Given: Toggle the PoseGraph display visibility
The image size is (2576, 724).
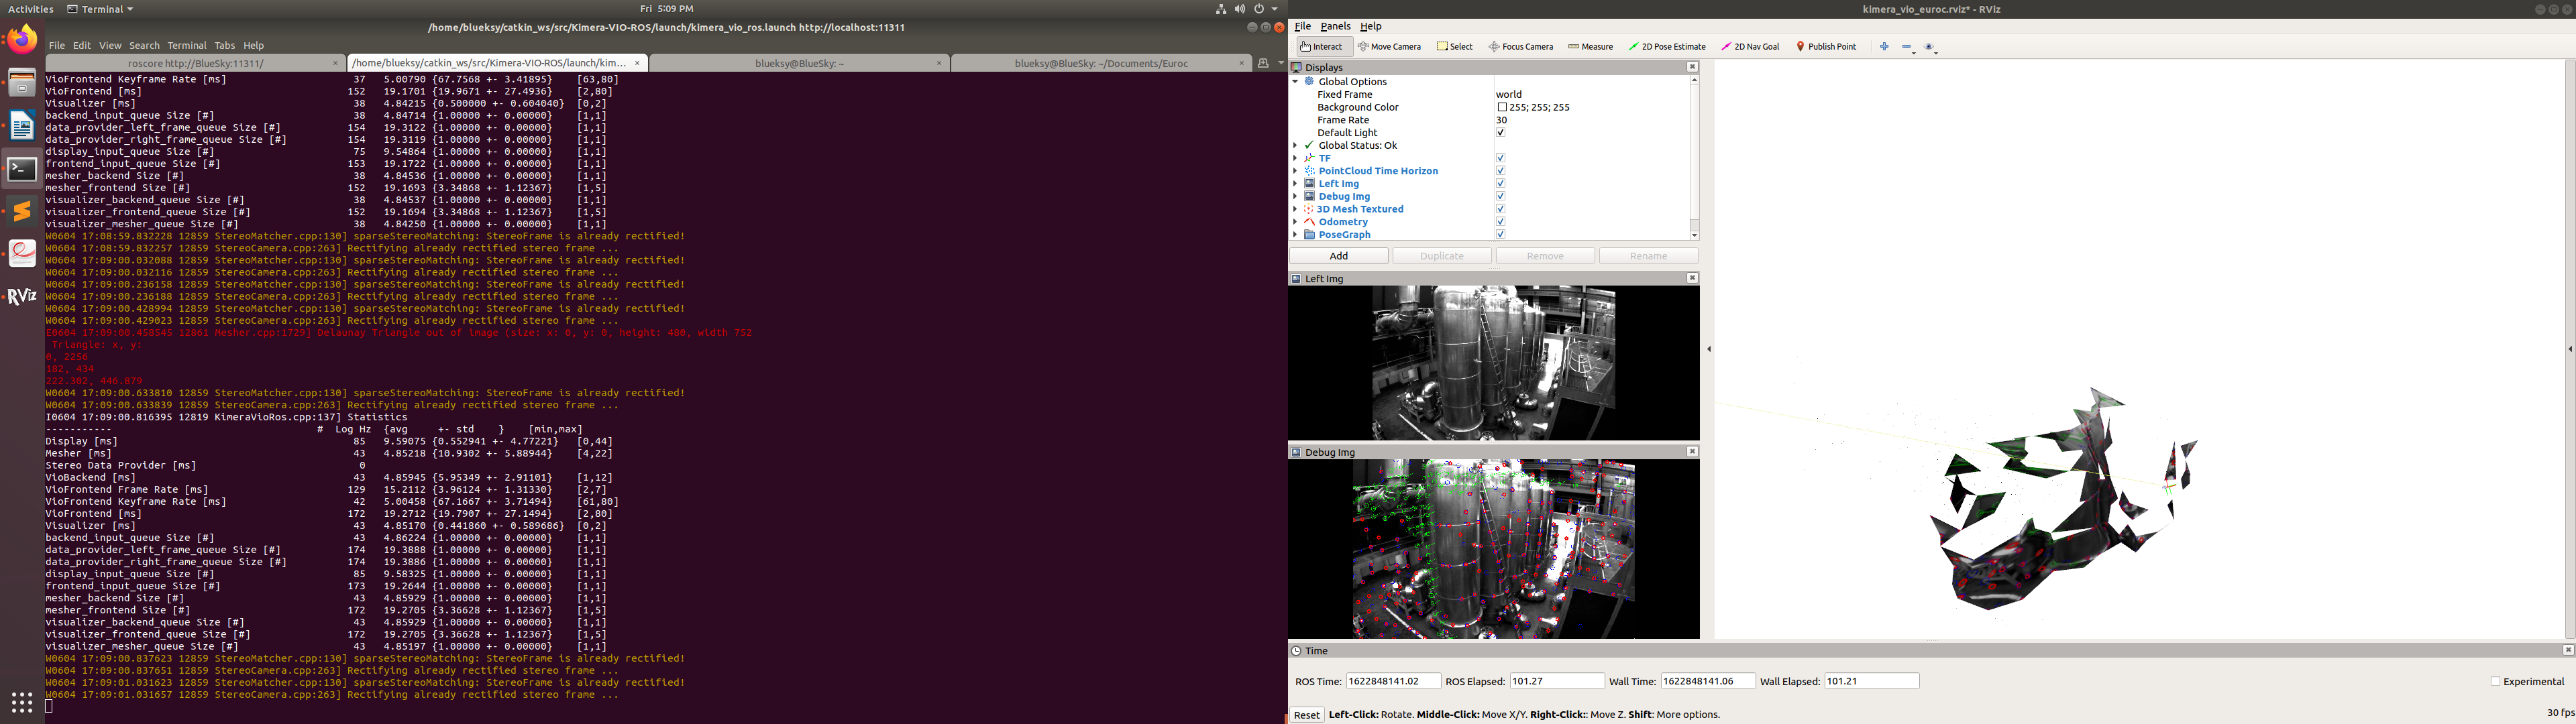Looking at the screenshot, I should tap(1500, 234).
